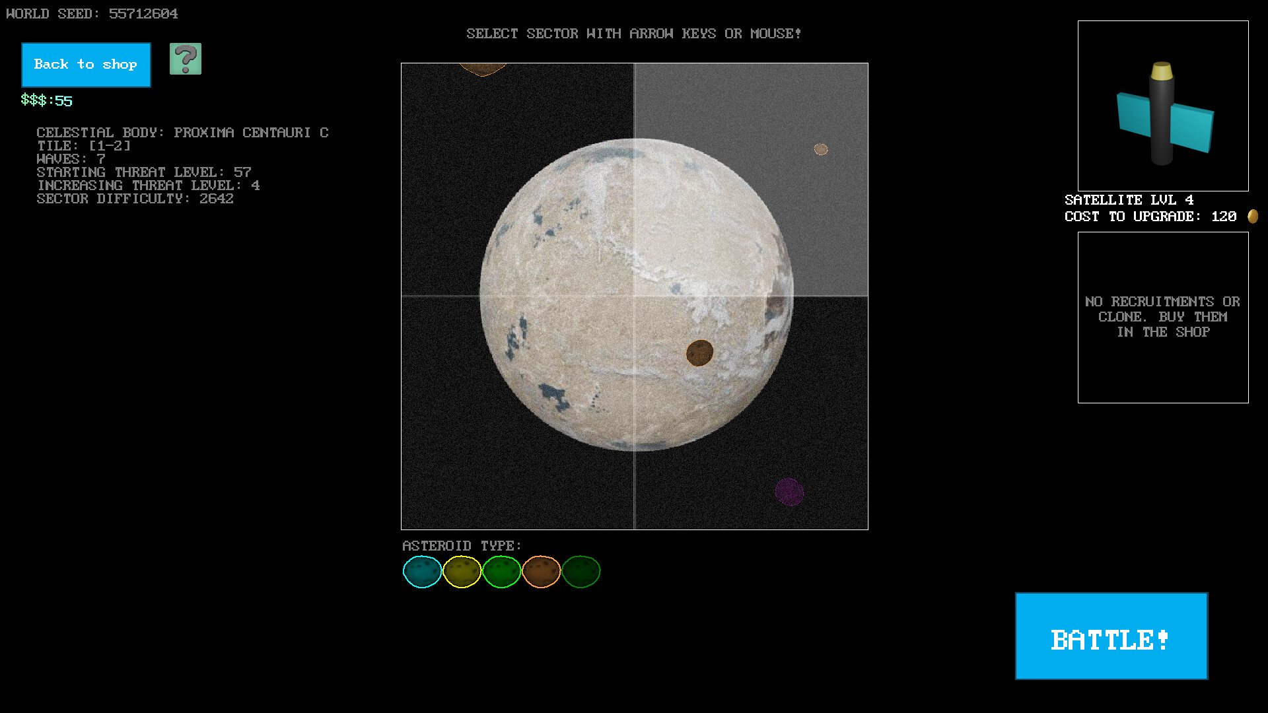Select the yellow asteroid type
The width and height of the screenshot is (1268, 713).
(x=462, y=572)
